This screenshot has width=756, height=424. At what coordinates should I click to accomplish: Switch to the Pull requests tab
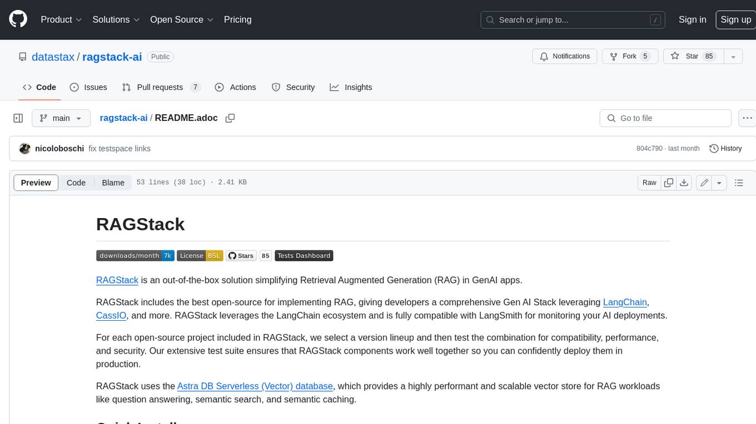(x=161, y=87)
